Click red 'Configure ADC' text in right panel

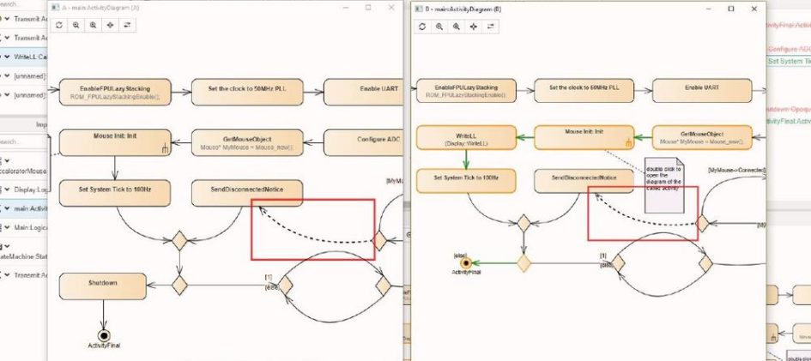(x=789, y=49)
